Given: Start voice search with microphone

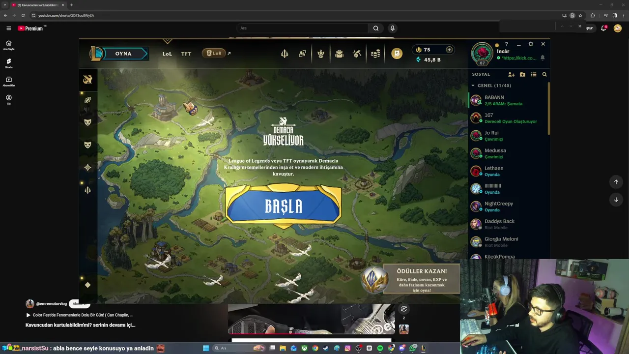Looking at the screenshot, I should [x=392, y=28].
